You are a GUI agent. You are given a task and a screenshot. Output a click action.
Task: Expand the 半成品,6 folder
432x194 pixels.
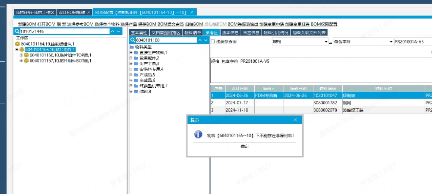(x=131, y=80)
